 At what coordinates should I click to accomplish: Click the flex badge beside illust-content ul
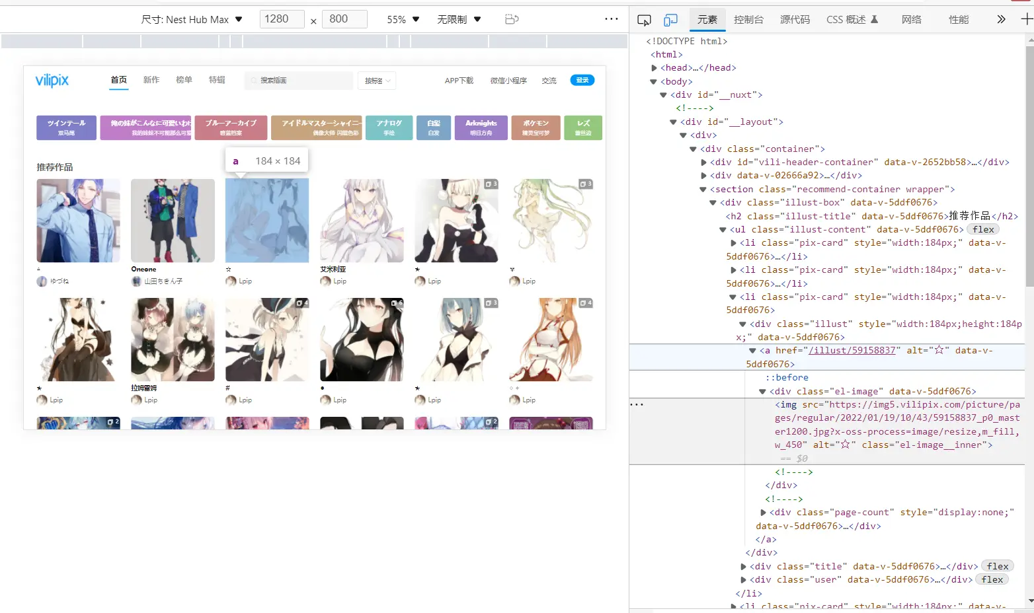tap(983, 229)
